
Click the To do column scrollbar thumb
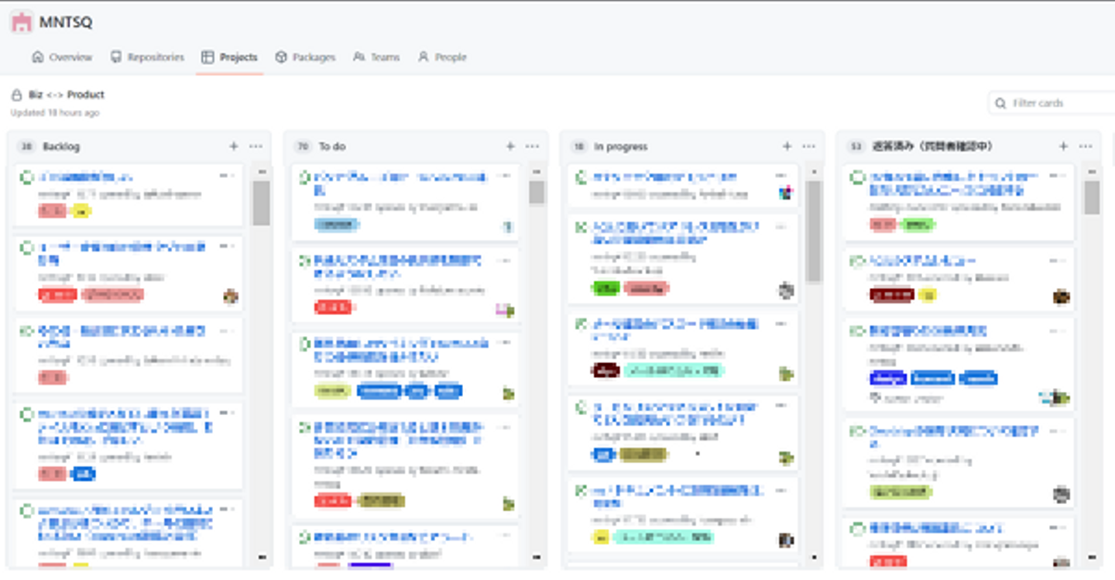[x=537, y=193]
